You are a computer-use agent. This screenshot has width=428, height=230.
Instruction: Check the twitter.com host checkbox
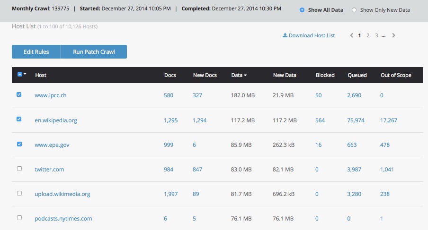click(19, 169)
